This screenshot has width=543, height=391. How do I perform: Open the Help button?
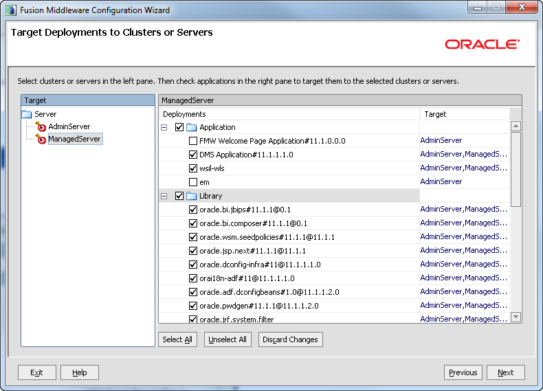point(80,372)
